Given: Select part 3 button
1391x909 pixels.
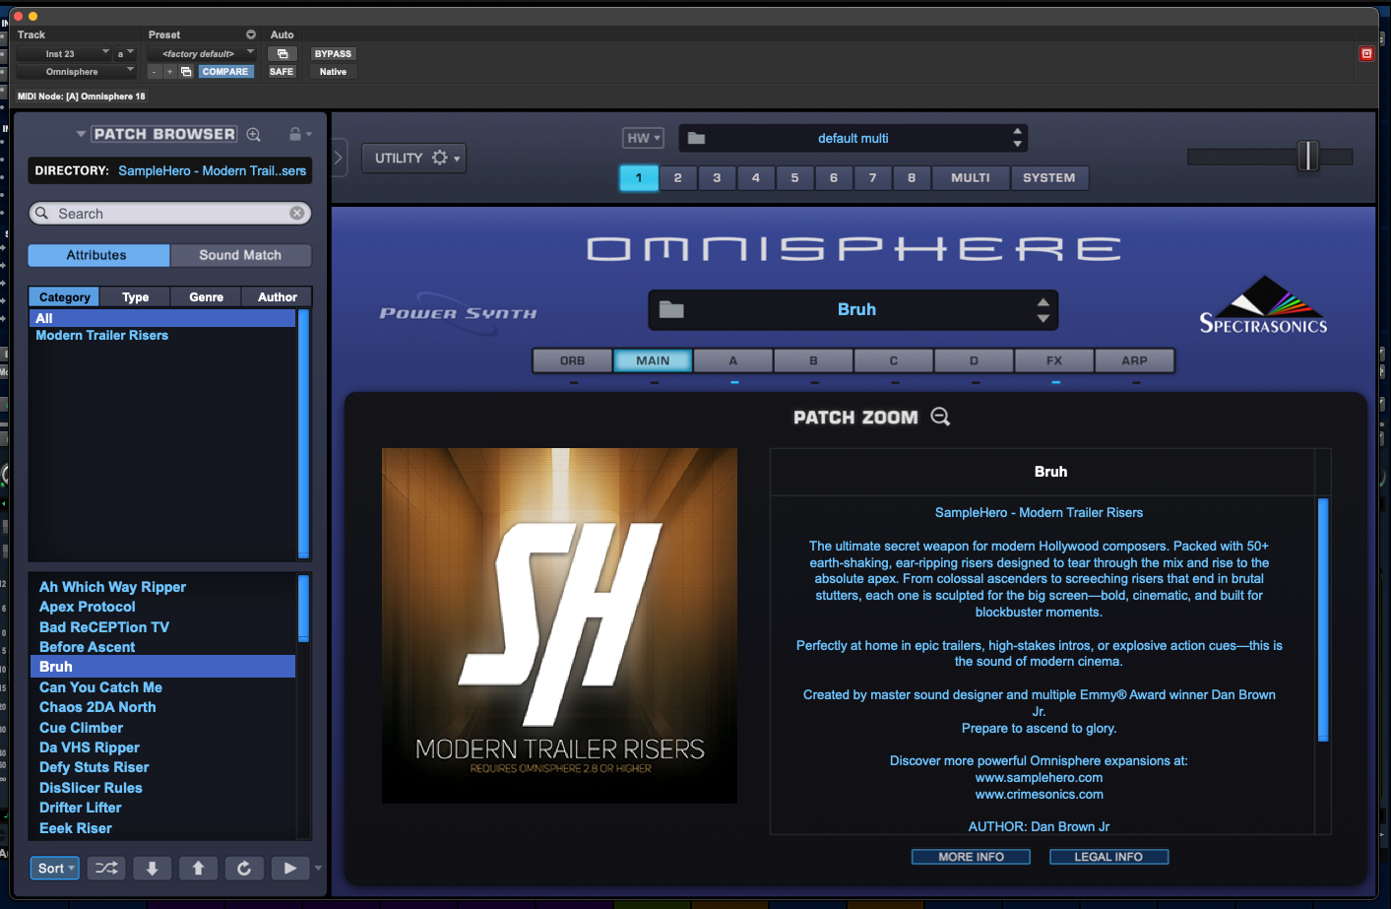Looking at the screenshot, I should click(x=717, y=178).
